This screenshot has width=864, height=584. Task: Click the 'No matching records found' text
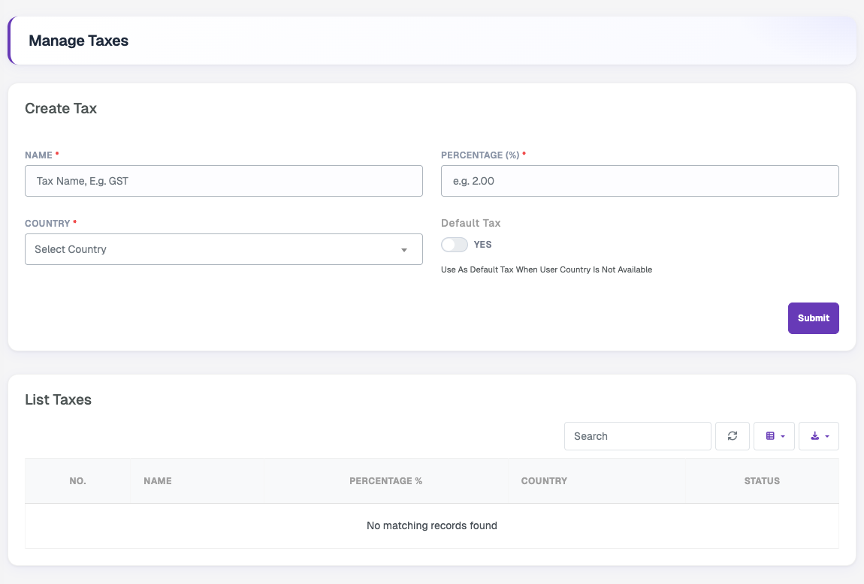click(432, 525)
